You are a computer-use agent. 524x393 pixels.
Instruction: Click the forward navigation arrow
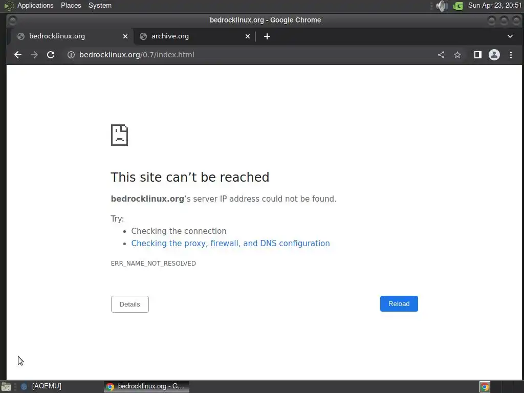pyautogui.click(x=34, y=55)
